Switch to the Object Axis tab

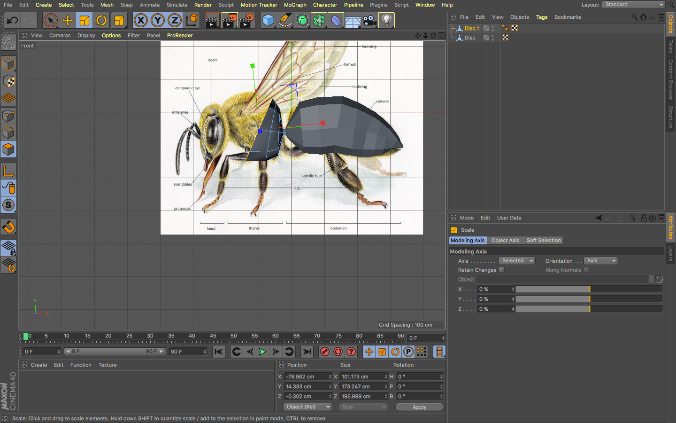click(505, 240)
